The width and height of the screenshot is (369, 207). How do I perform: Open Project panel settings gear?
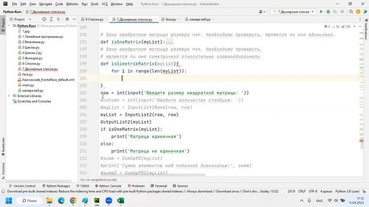(x=67, y=19)
